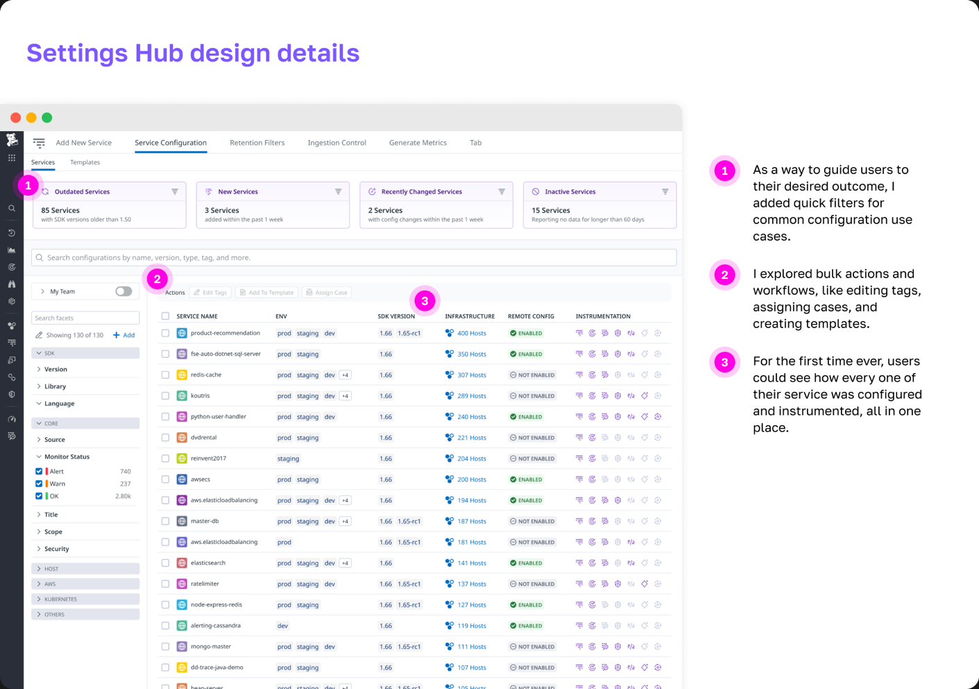
Task: Click the dvdrental service icon
Action: pos(182,438)
